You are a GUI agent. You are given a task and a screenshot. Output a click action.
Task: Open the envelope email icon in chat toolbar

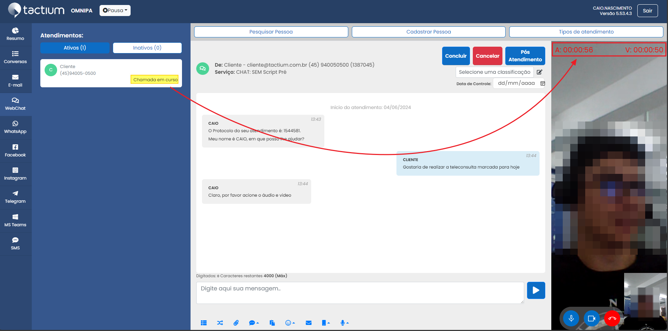[308, 323]
